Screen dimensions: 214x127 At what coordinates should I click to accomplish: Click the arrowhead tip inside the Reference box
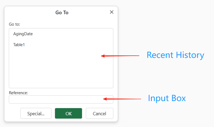pos(104,99)
